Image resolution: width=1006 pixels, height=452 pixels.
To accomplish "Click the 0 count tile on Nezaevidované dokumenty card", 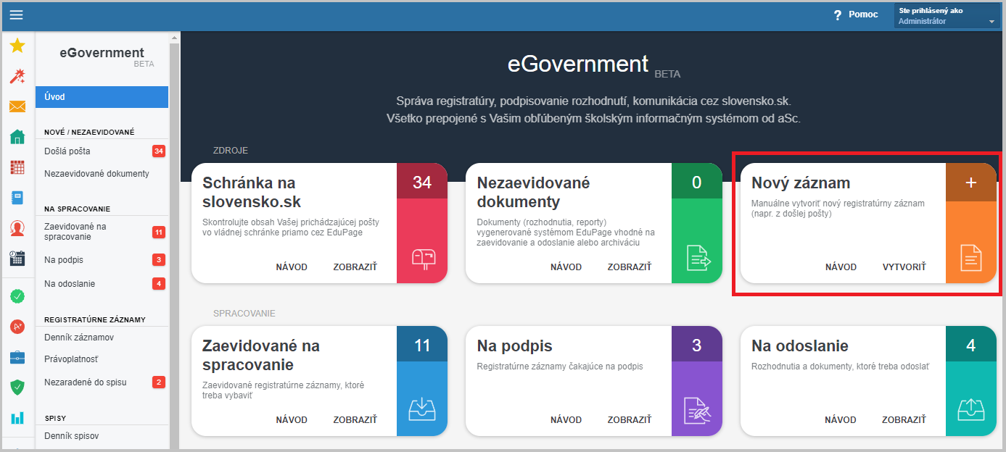I will click(x=697, y=181).
